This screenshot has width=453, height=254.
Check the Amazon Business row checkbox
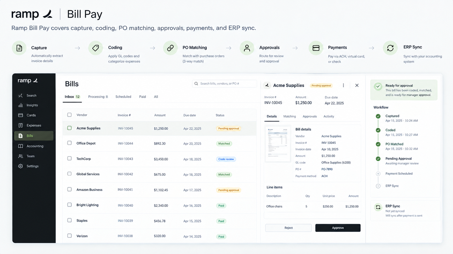(x=69, y=189)
